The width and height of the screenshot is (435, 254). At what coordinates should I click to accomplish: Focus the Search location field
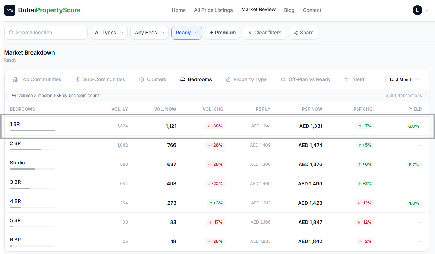point(46,33)
